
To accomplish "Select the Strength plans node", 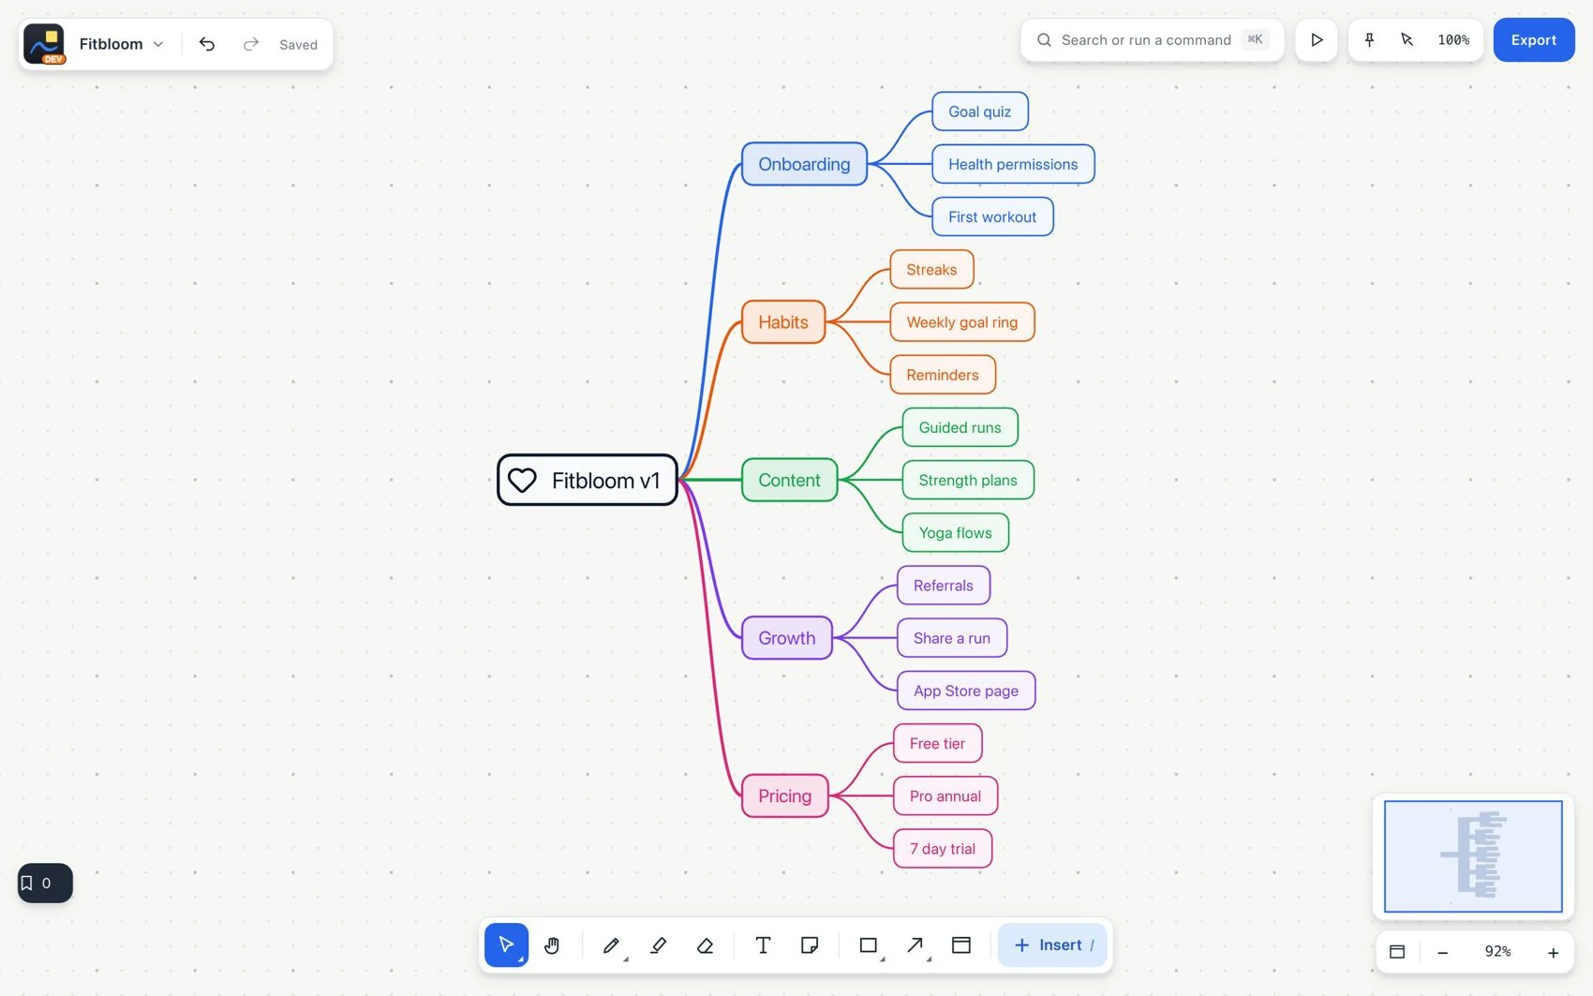I will click(968, 480).
